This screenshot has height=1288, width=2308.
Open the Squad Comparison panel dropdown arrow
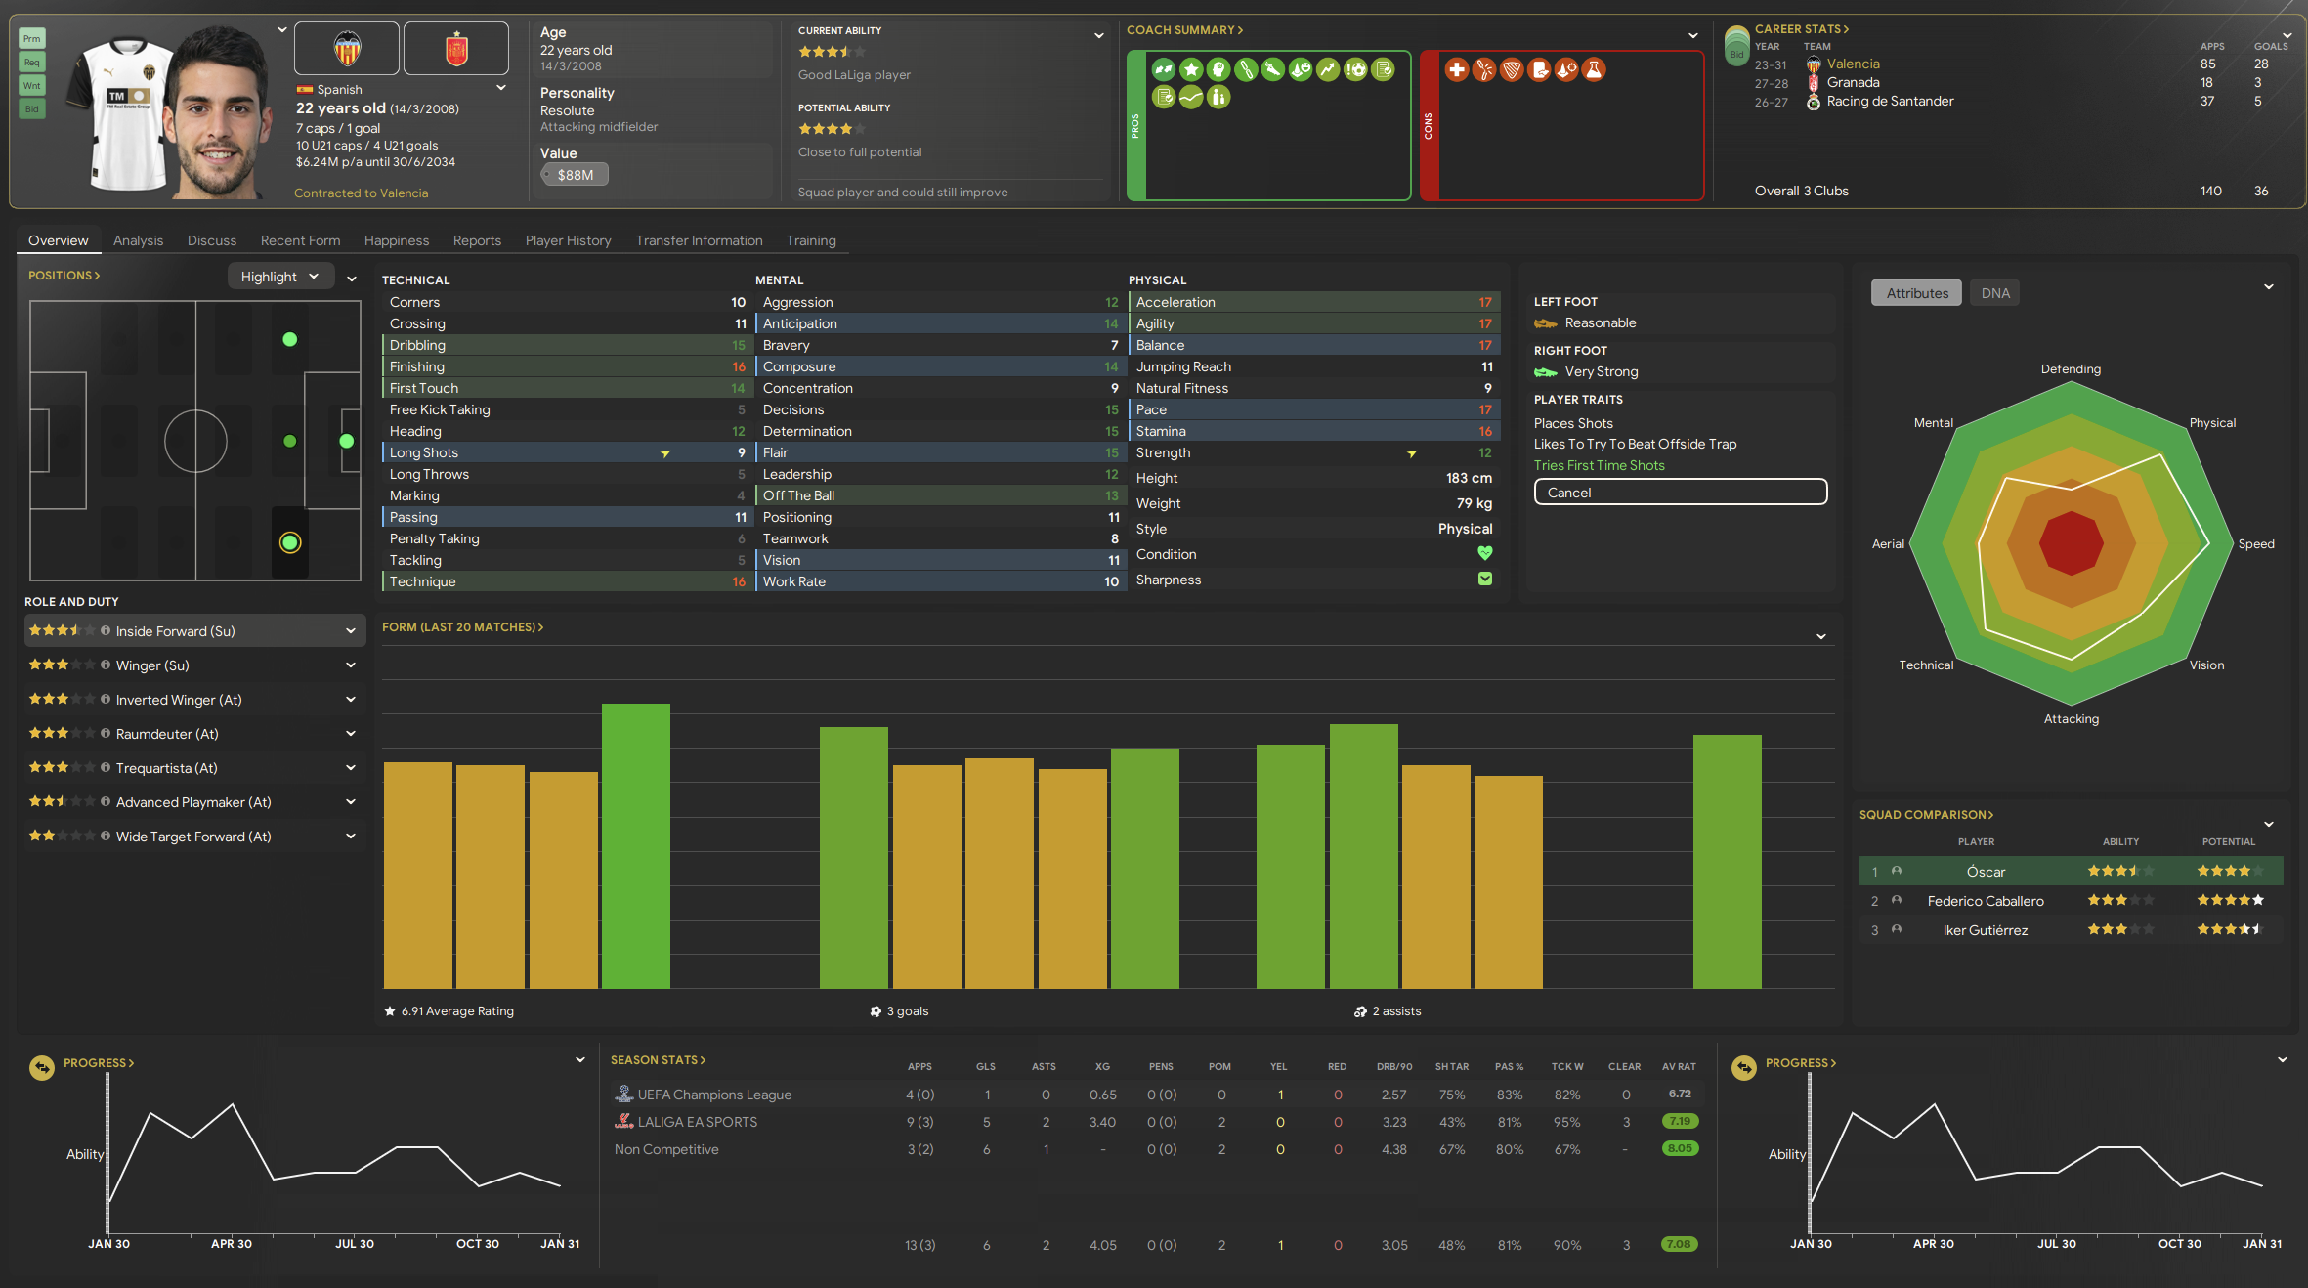(x=2269, y=825)
